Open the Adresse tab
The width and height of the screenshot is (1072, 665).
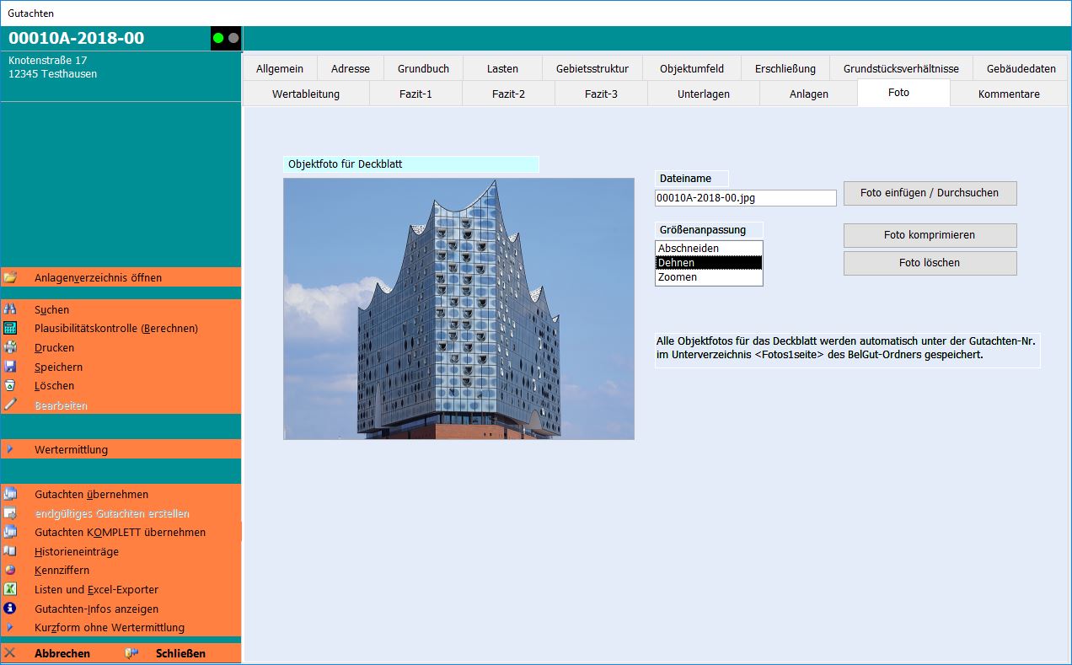coord(350,68)
